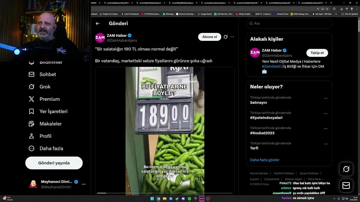Viewport: 360px width, 202px height.
Task: Open the Profil menu item
Action: pos(40,136)
